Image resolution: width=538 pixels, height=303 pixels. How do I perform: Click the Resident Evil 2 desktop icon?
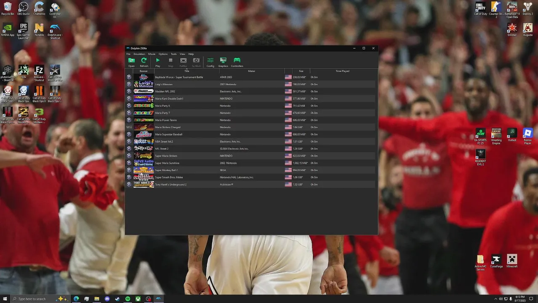click(x=480, y=158)
